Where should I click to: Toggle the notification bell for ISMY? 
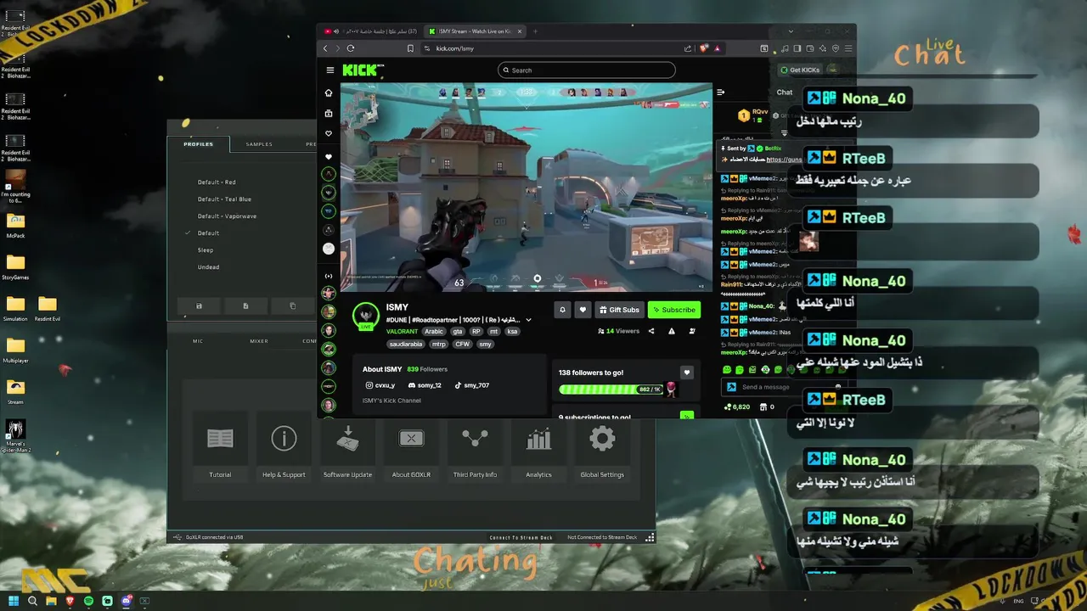(562, 310)
